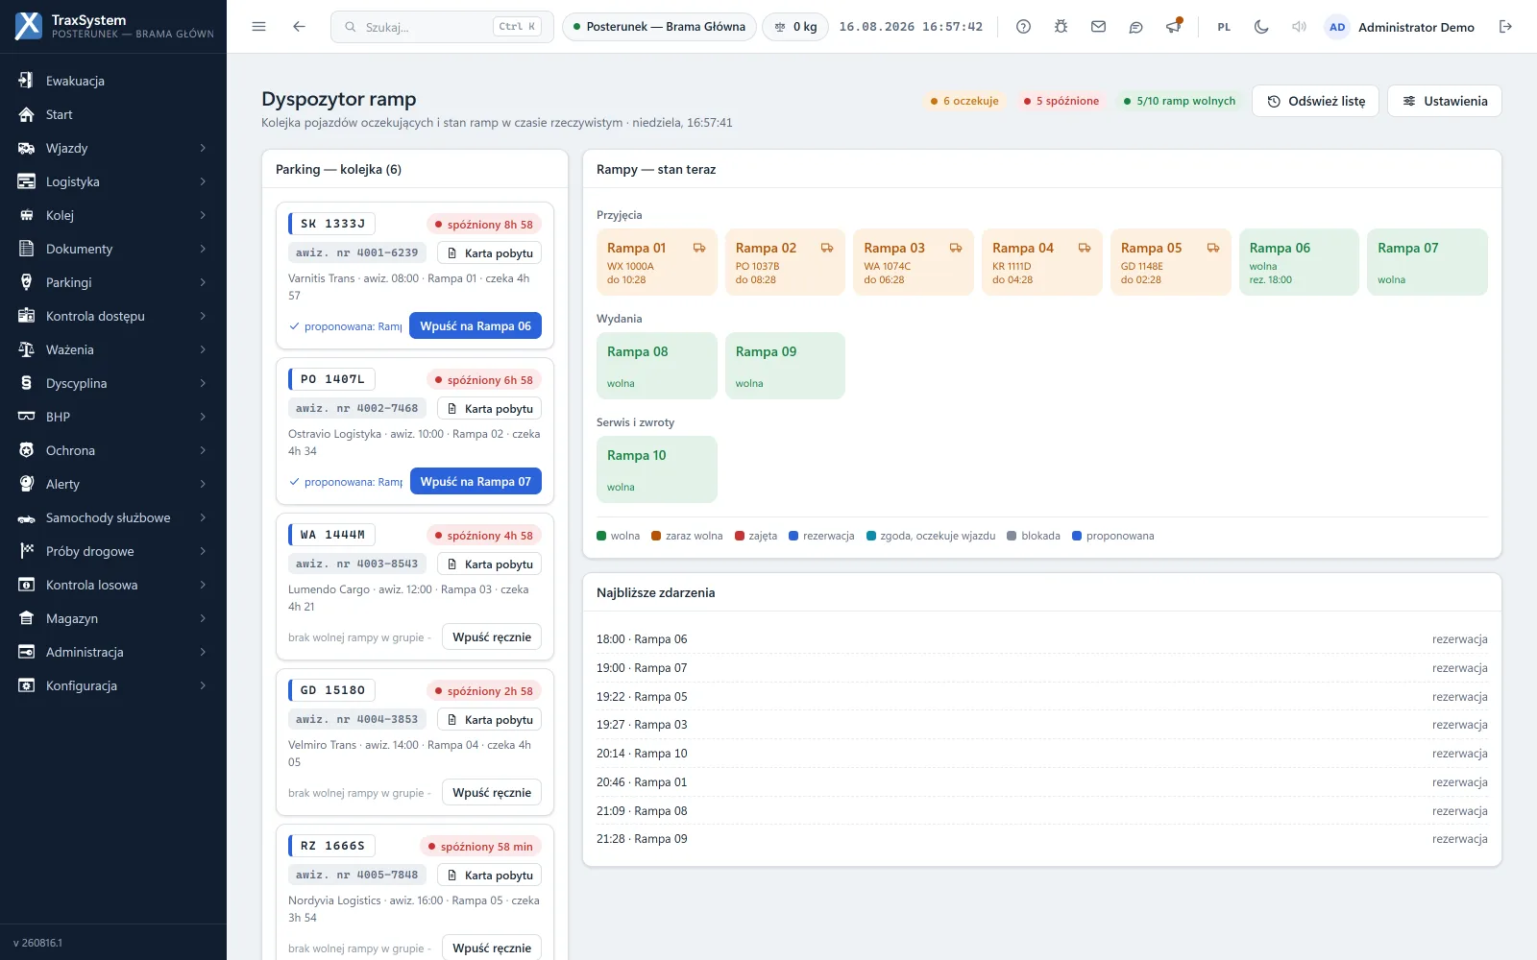Go back with the arrow icon

click(x=299, y=27)
